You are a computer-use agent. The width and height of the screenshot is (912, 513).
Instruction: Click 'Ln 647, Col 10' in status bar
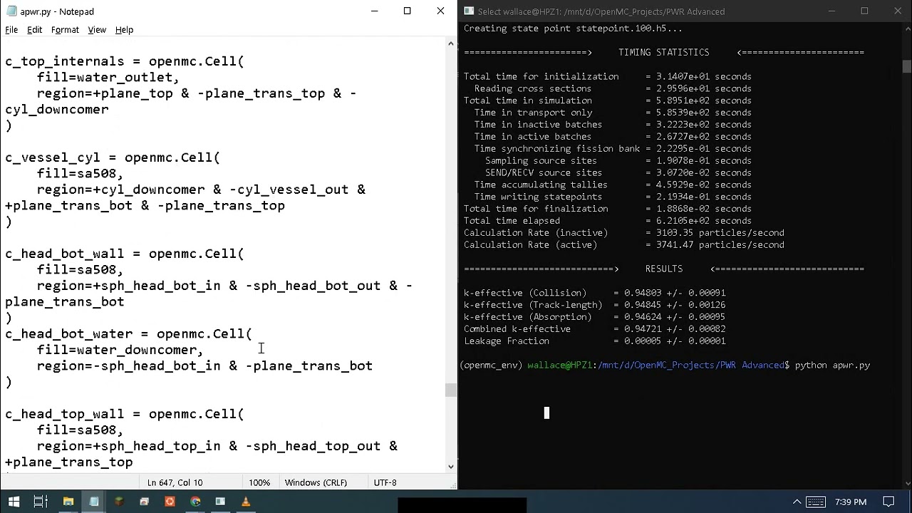click(x=175, y=482)
